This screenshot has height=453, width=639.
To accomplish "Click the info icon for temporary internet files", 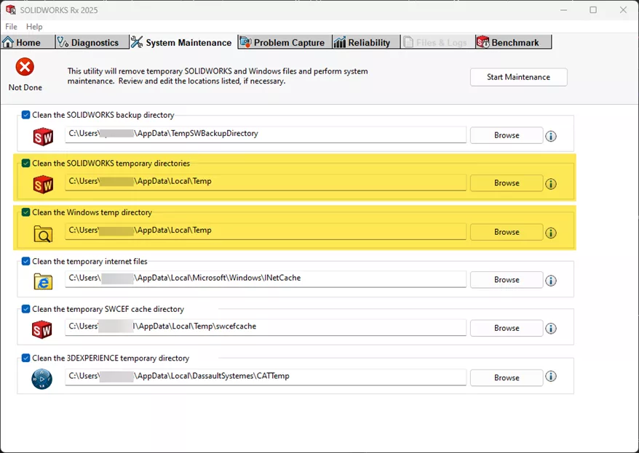I will 551,281.
